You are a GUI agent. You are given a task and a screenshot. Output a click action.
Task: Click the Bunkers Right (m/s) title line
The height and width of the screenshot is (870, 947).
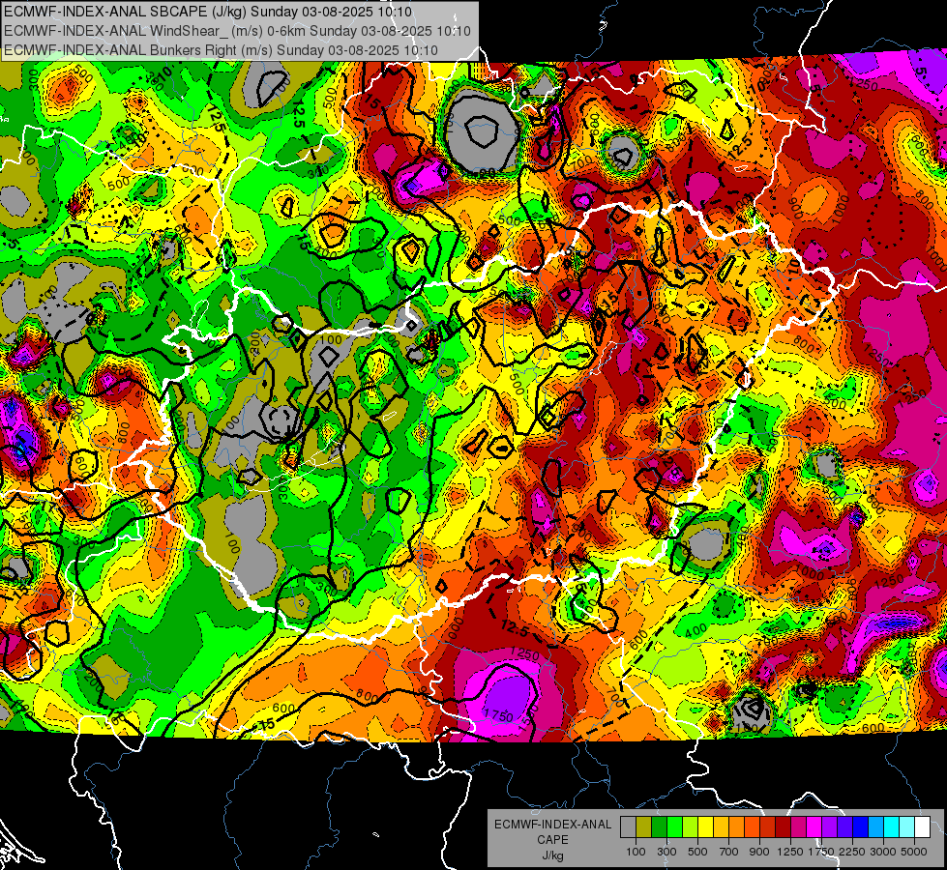click(221, 49)
